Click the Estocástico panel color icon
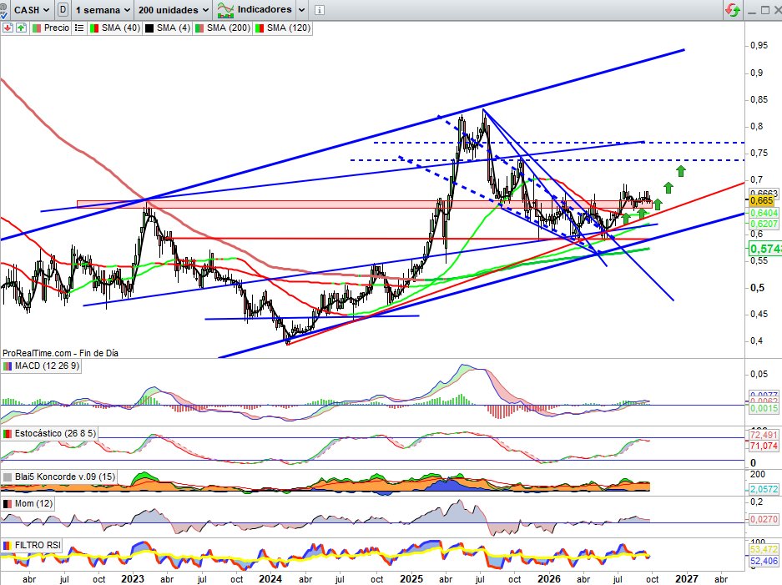Viewport: 782px width, 585px height. click(x=8, y=433)
